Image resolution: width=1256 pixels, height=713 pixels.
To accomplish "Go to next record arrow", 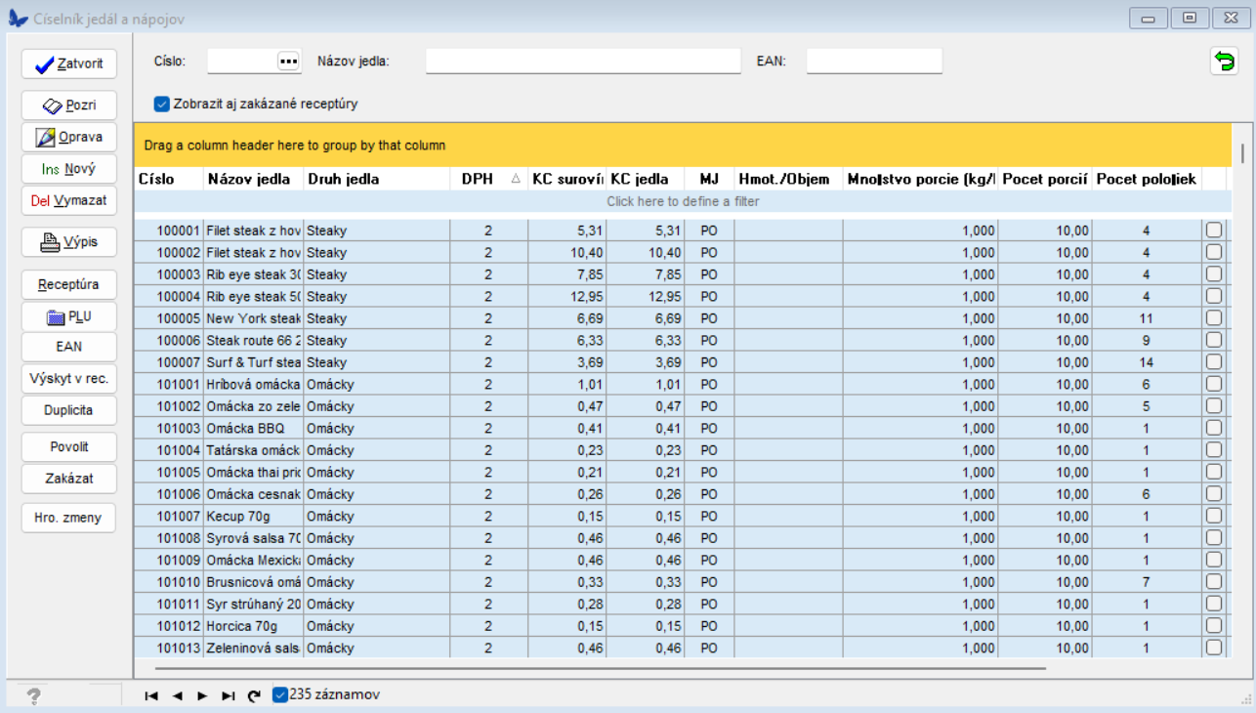I will [x=202, y=695].
